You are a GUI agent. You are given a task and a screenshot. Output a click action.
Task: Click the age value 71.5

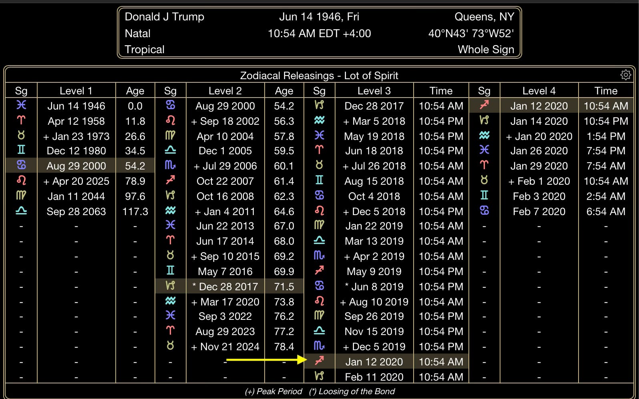click(284, 287)
